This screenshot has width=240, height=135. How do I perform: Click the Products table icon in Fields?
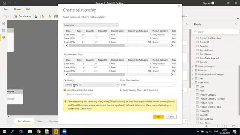click(196, 70)
